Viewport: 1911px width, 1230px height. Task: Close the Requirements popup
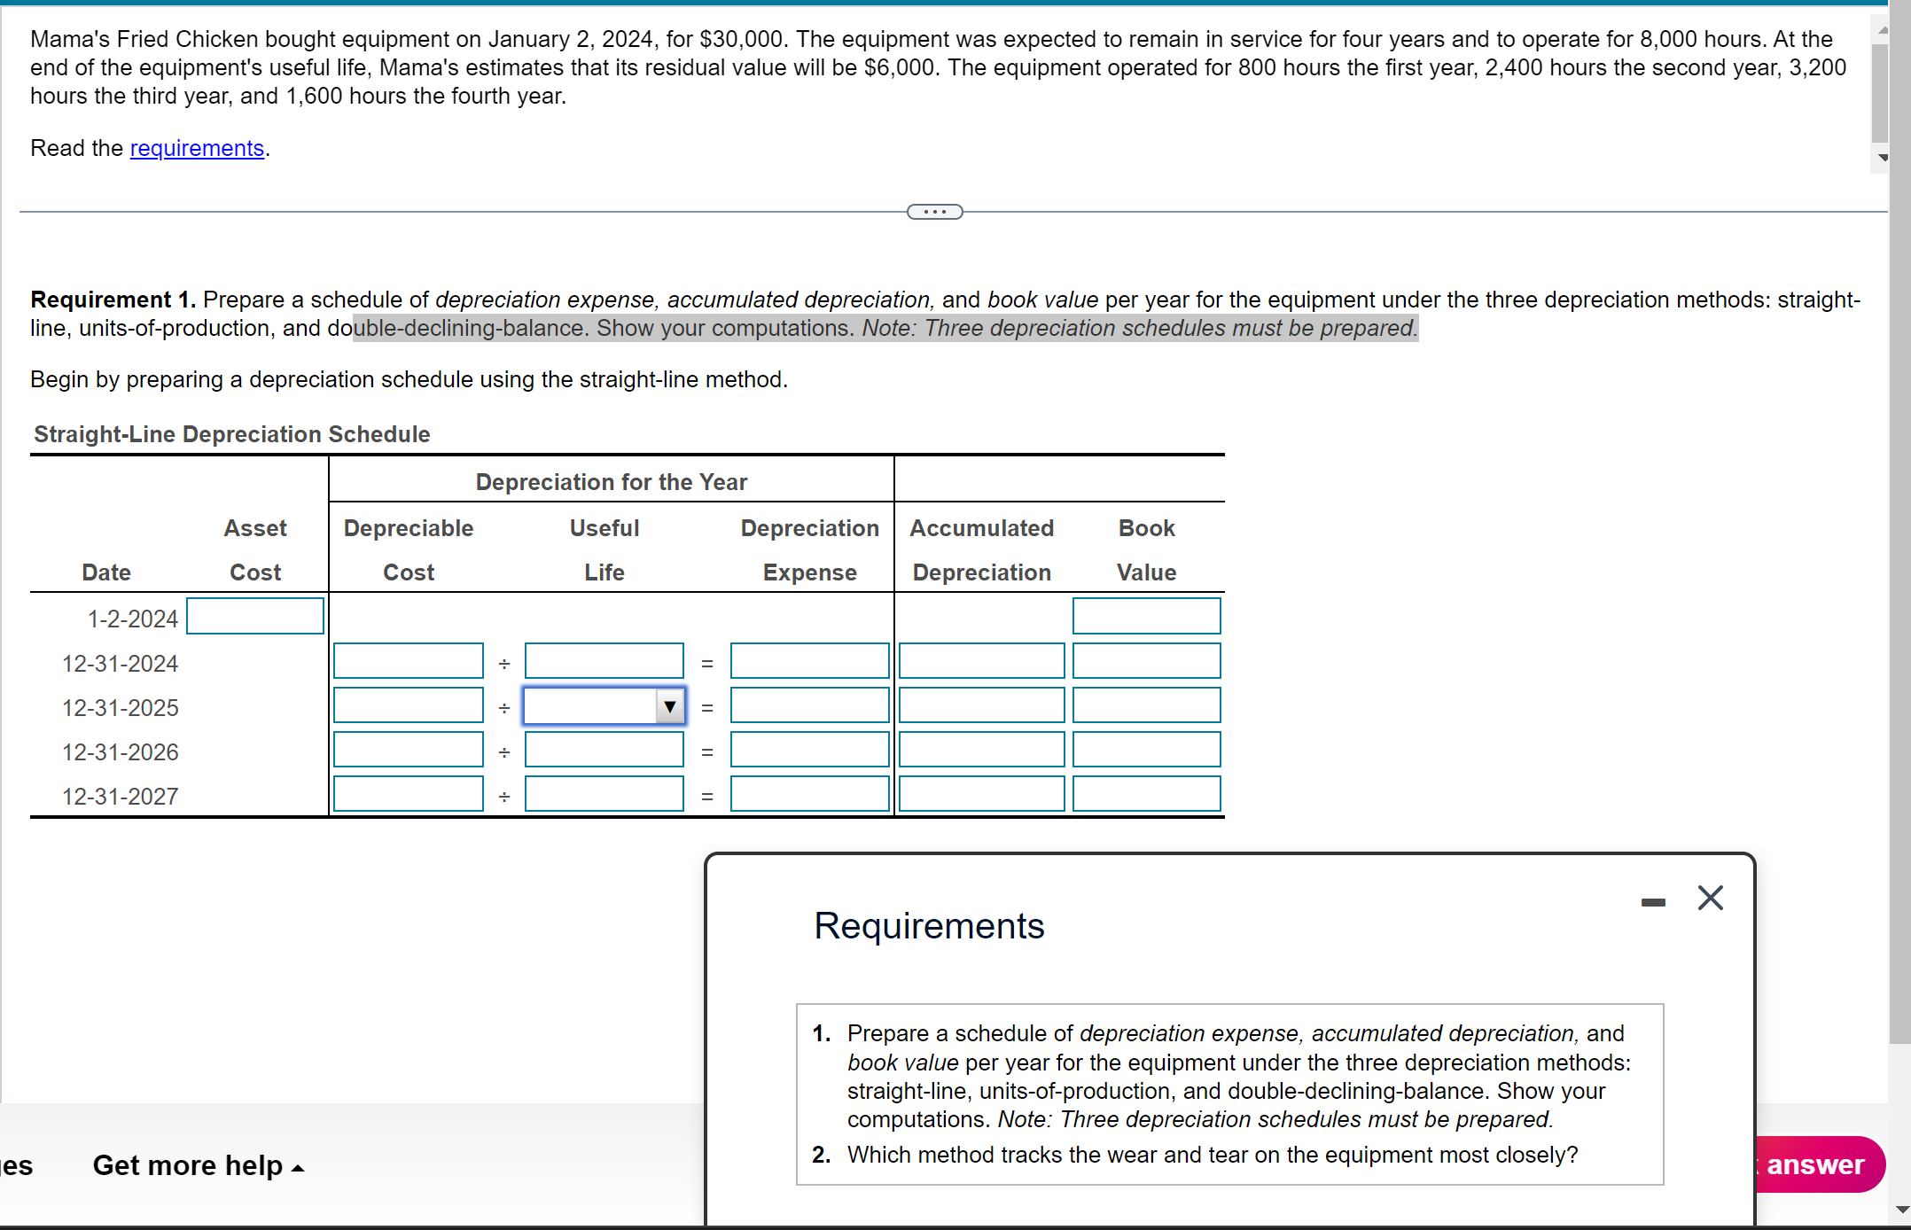click(x=1710, y=898)
